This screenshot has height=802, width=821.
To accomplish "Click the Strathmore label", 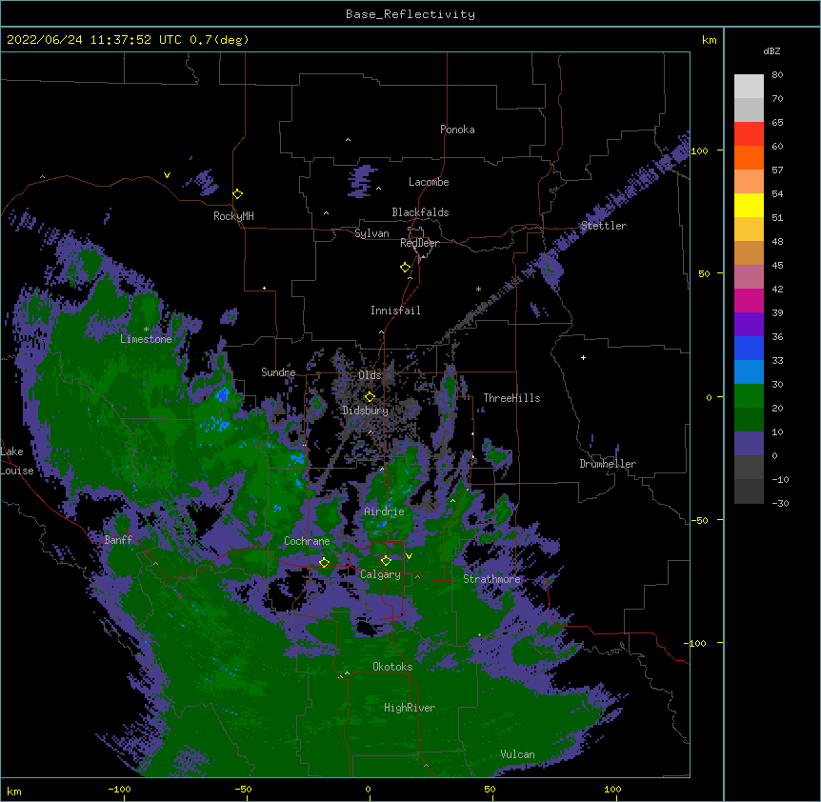I will tap(491, 579).
